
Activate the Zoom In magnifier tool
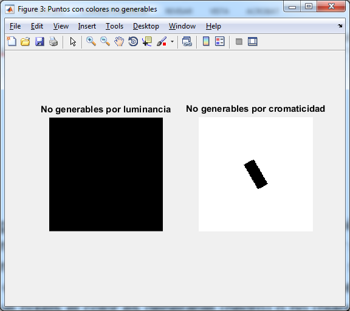[91, 41]
